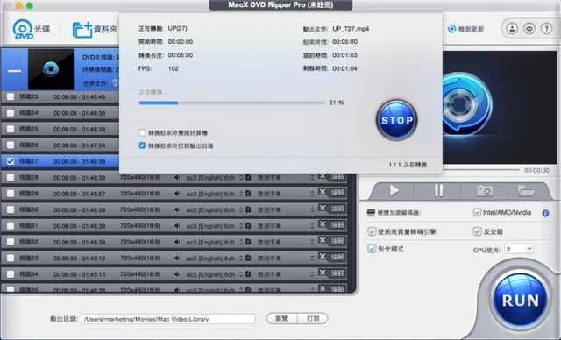Viewport: 561px width, 340px height.
Task: Click the DVD disc (光碟) icon
Action: pos(23,29)
